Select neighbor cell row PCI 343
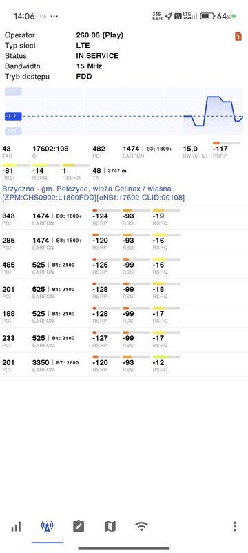 point(124,218)
